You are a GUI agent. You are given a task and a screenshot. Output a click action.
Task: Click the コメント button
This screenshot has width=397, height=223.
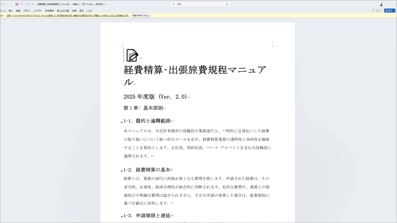[377, 10]
